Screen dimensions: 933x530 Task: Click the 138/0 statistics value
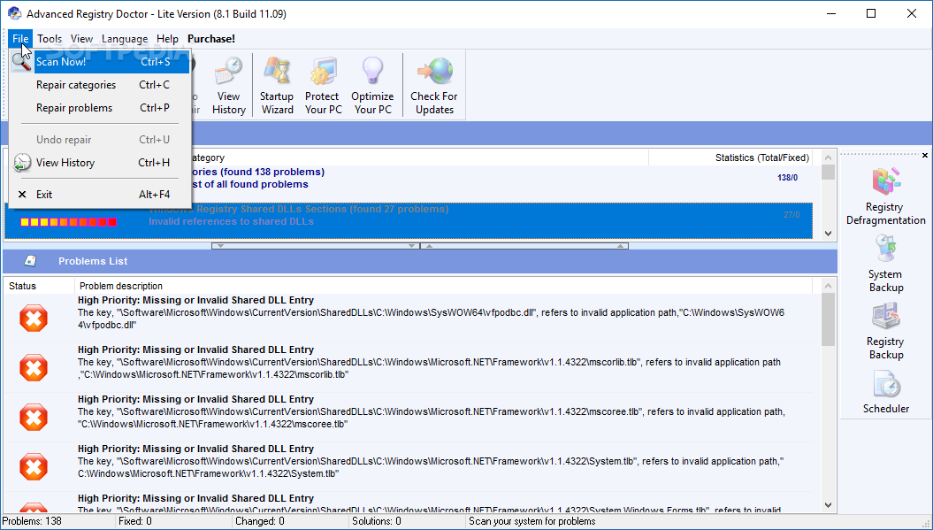tap(787, 178)
